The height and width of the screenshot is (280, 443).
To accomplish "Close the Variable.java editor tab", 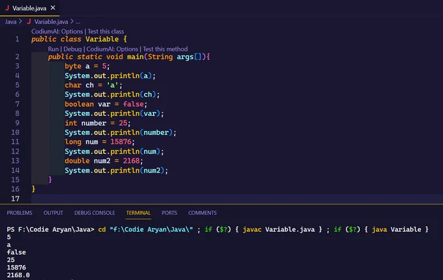I will click(53, 8).
